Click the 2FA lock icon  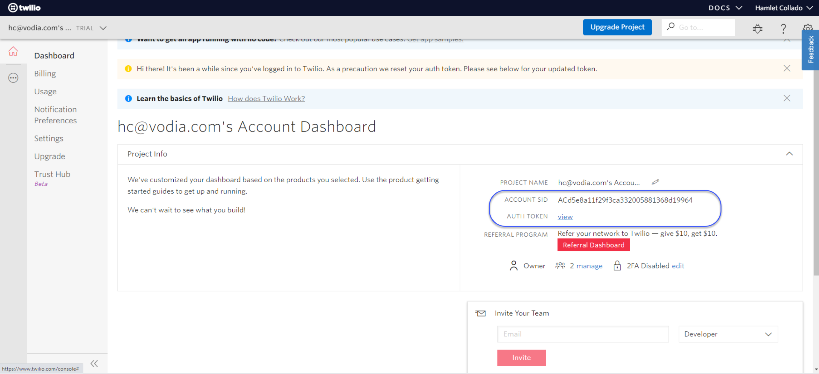coord(617,265)
